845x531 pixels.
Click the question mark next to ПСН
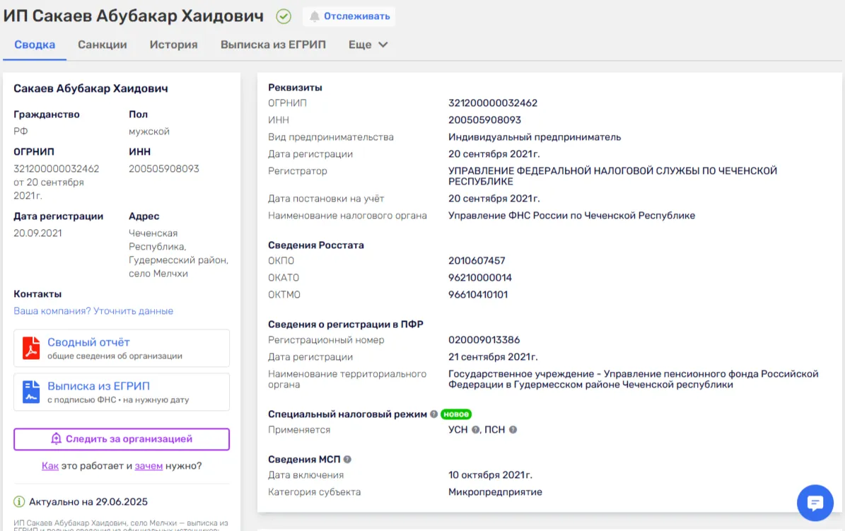click(x=513, y=430)
